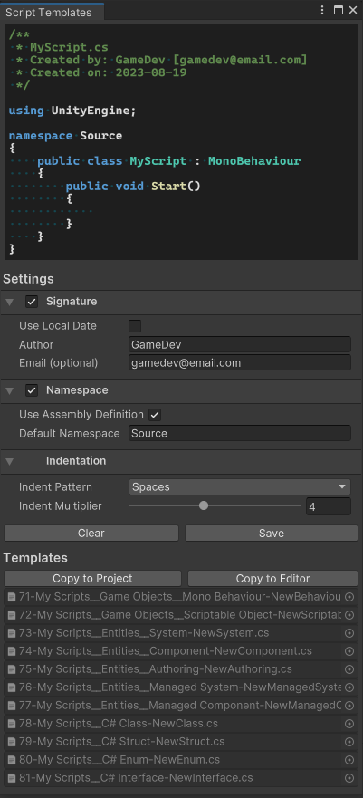Click the Clear button
Viewport: 363px width, 798px height.
pos(91,533)
